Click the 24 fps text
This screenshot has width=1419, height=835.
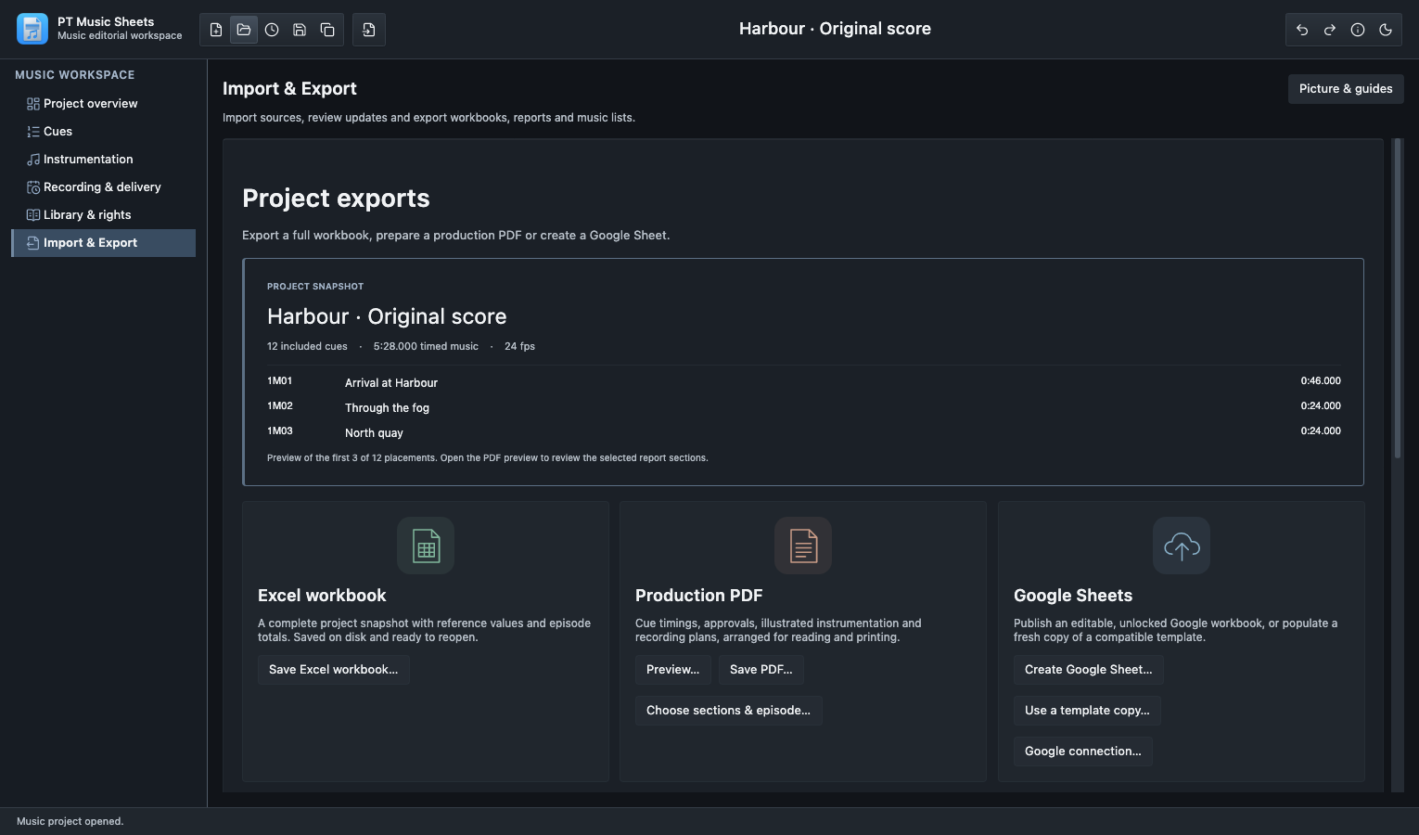[519, 346]
